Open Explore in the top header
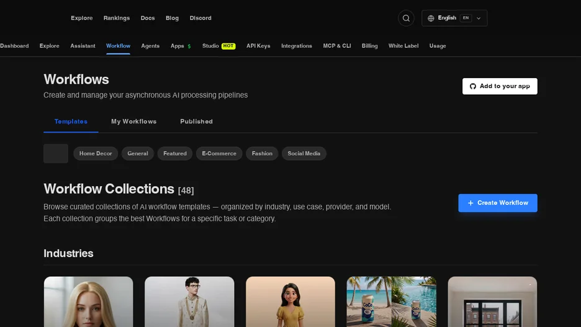Image resolution: width=581 pixels, height=327 pixels. pos(82,18)
